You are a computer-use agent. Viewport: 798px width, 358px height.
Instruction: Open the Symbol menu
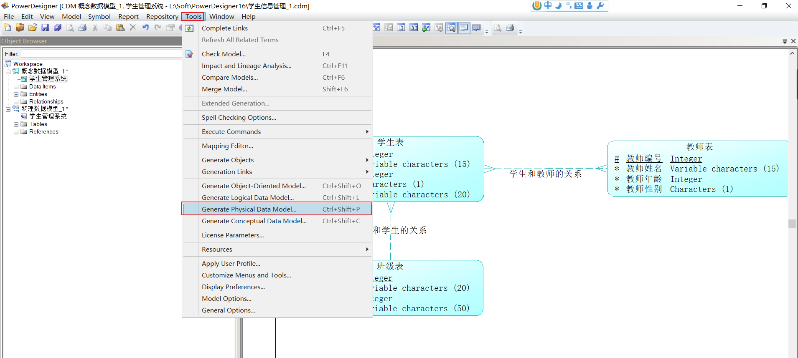[x=99, y=16]
